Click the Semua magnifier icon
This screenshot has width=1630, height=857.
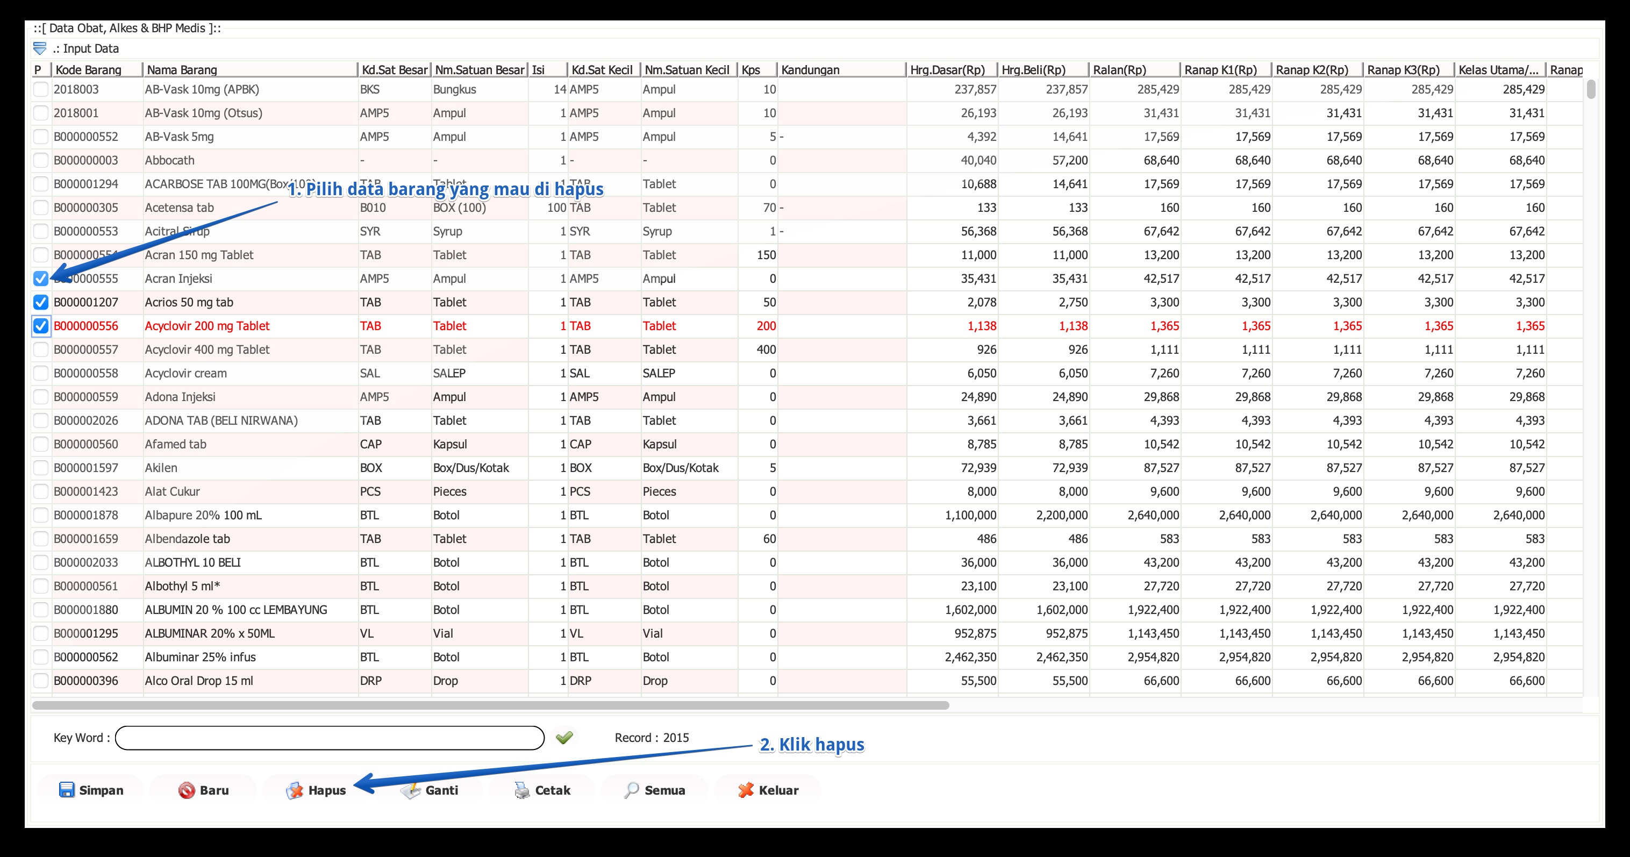[x=631, y=790]
